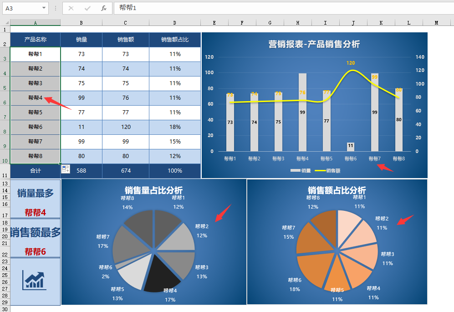Screen dimensions: 454x312
Task: Select row 2 header
Action: coord(5,40)
